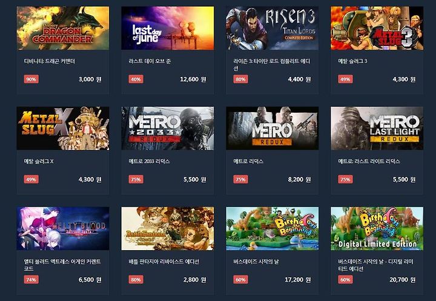This screenshot has width=436, height=301.
Task: Open Birthdays the Beginning standard edition banner
Action: click(x=272, y=229)
